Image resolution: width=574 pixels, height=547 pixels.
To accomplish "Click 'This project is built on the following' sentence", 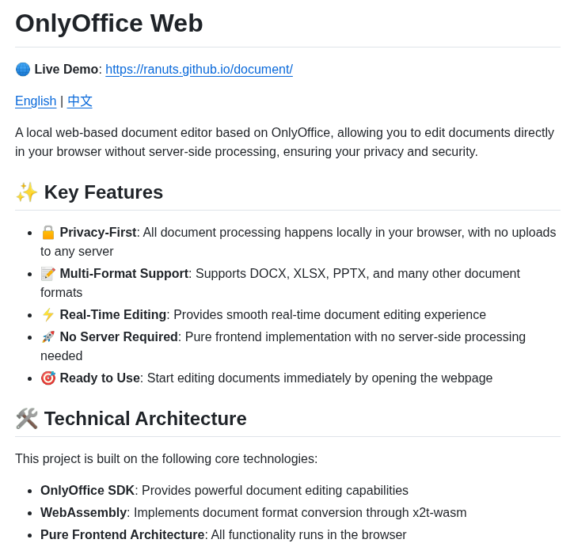I will tap(166, 459).
